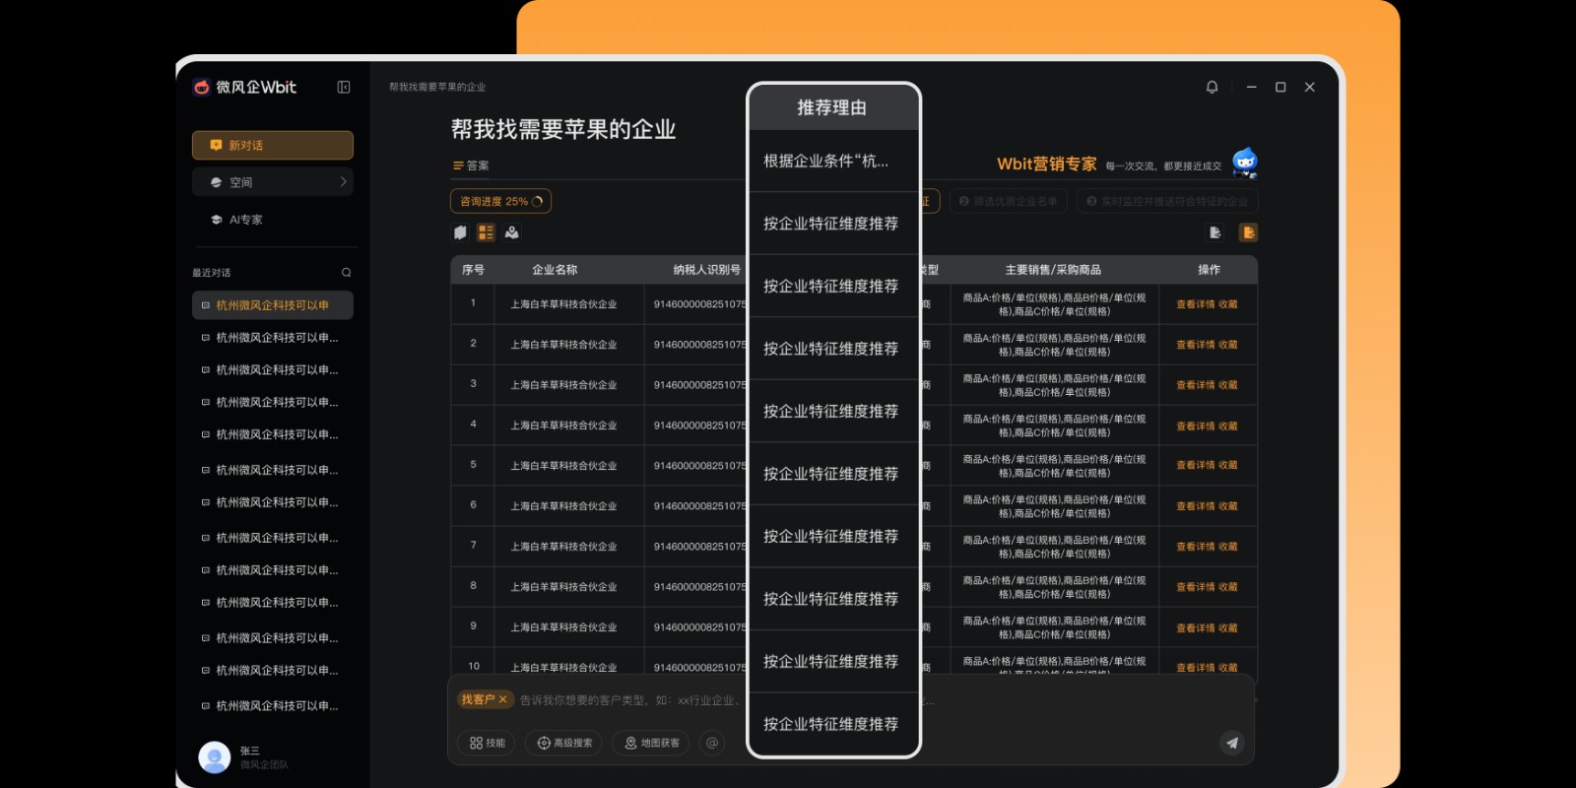Click the 咨询进度 25% progress indicator
This screenshot has height=788, width=1576.
500,201
